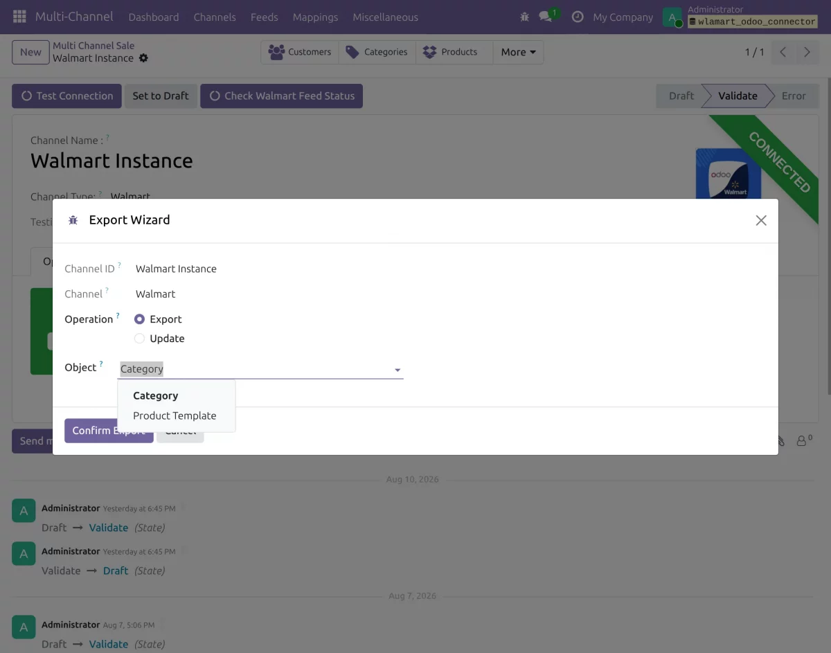Click Test Connection button

(66, 96)
